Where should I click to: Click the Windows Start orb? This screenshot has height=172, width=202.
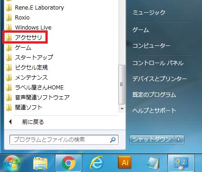[x=12, y=163]
